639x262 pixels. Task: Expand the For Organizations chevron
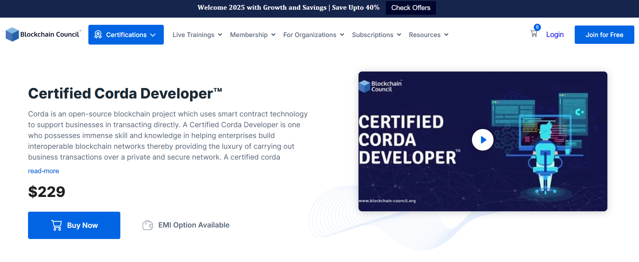point(342,35)
